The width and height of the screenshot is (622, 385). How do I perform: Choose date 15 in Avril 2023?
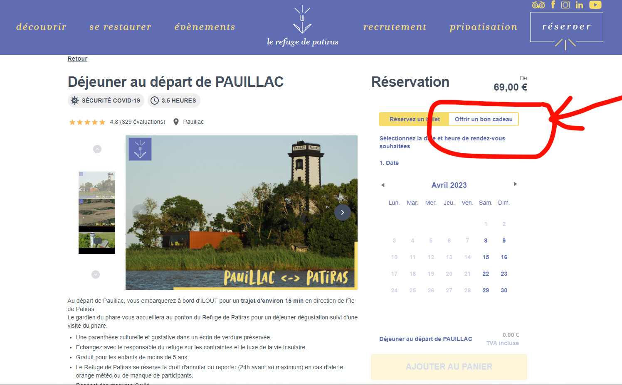486,257
